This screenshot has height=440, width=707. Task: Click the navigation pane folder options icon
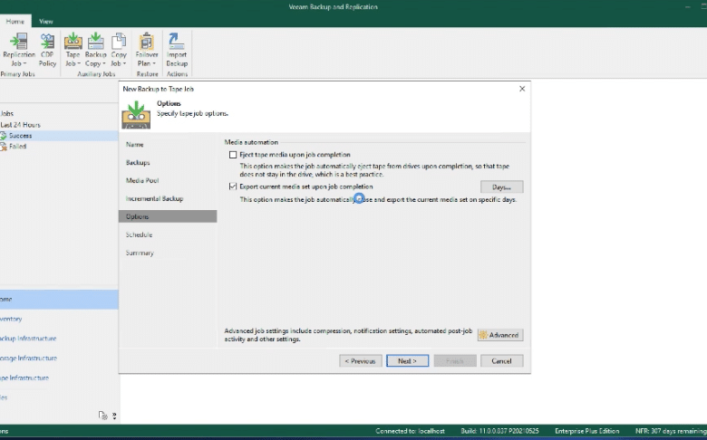(102, 416)
